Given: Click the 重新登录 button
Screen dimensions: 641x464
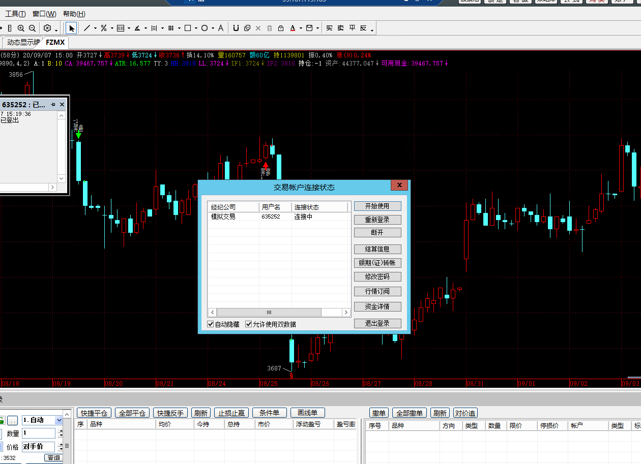Looking at the screenshot, I should click(x=377, y=220).
